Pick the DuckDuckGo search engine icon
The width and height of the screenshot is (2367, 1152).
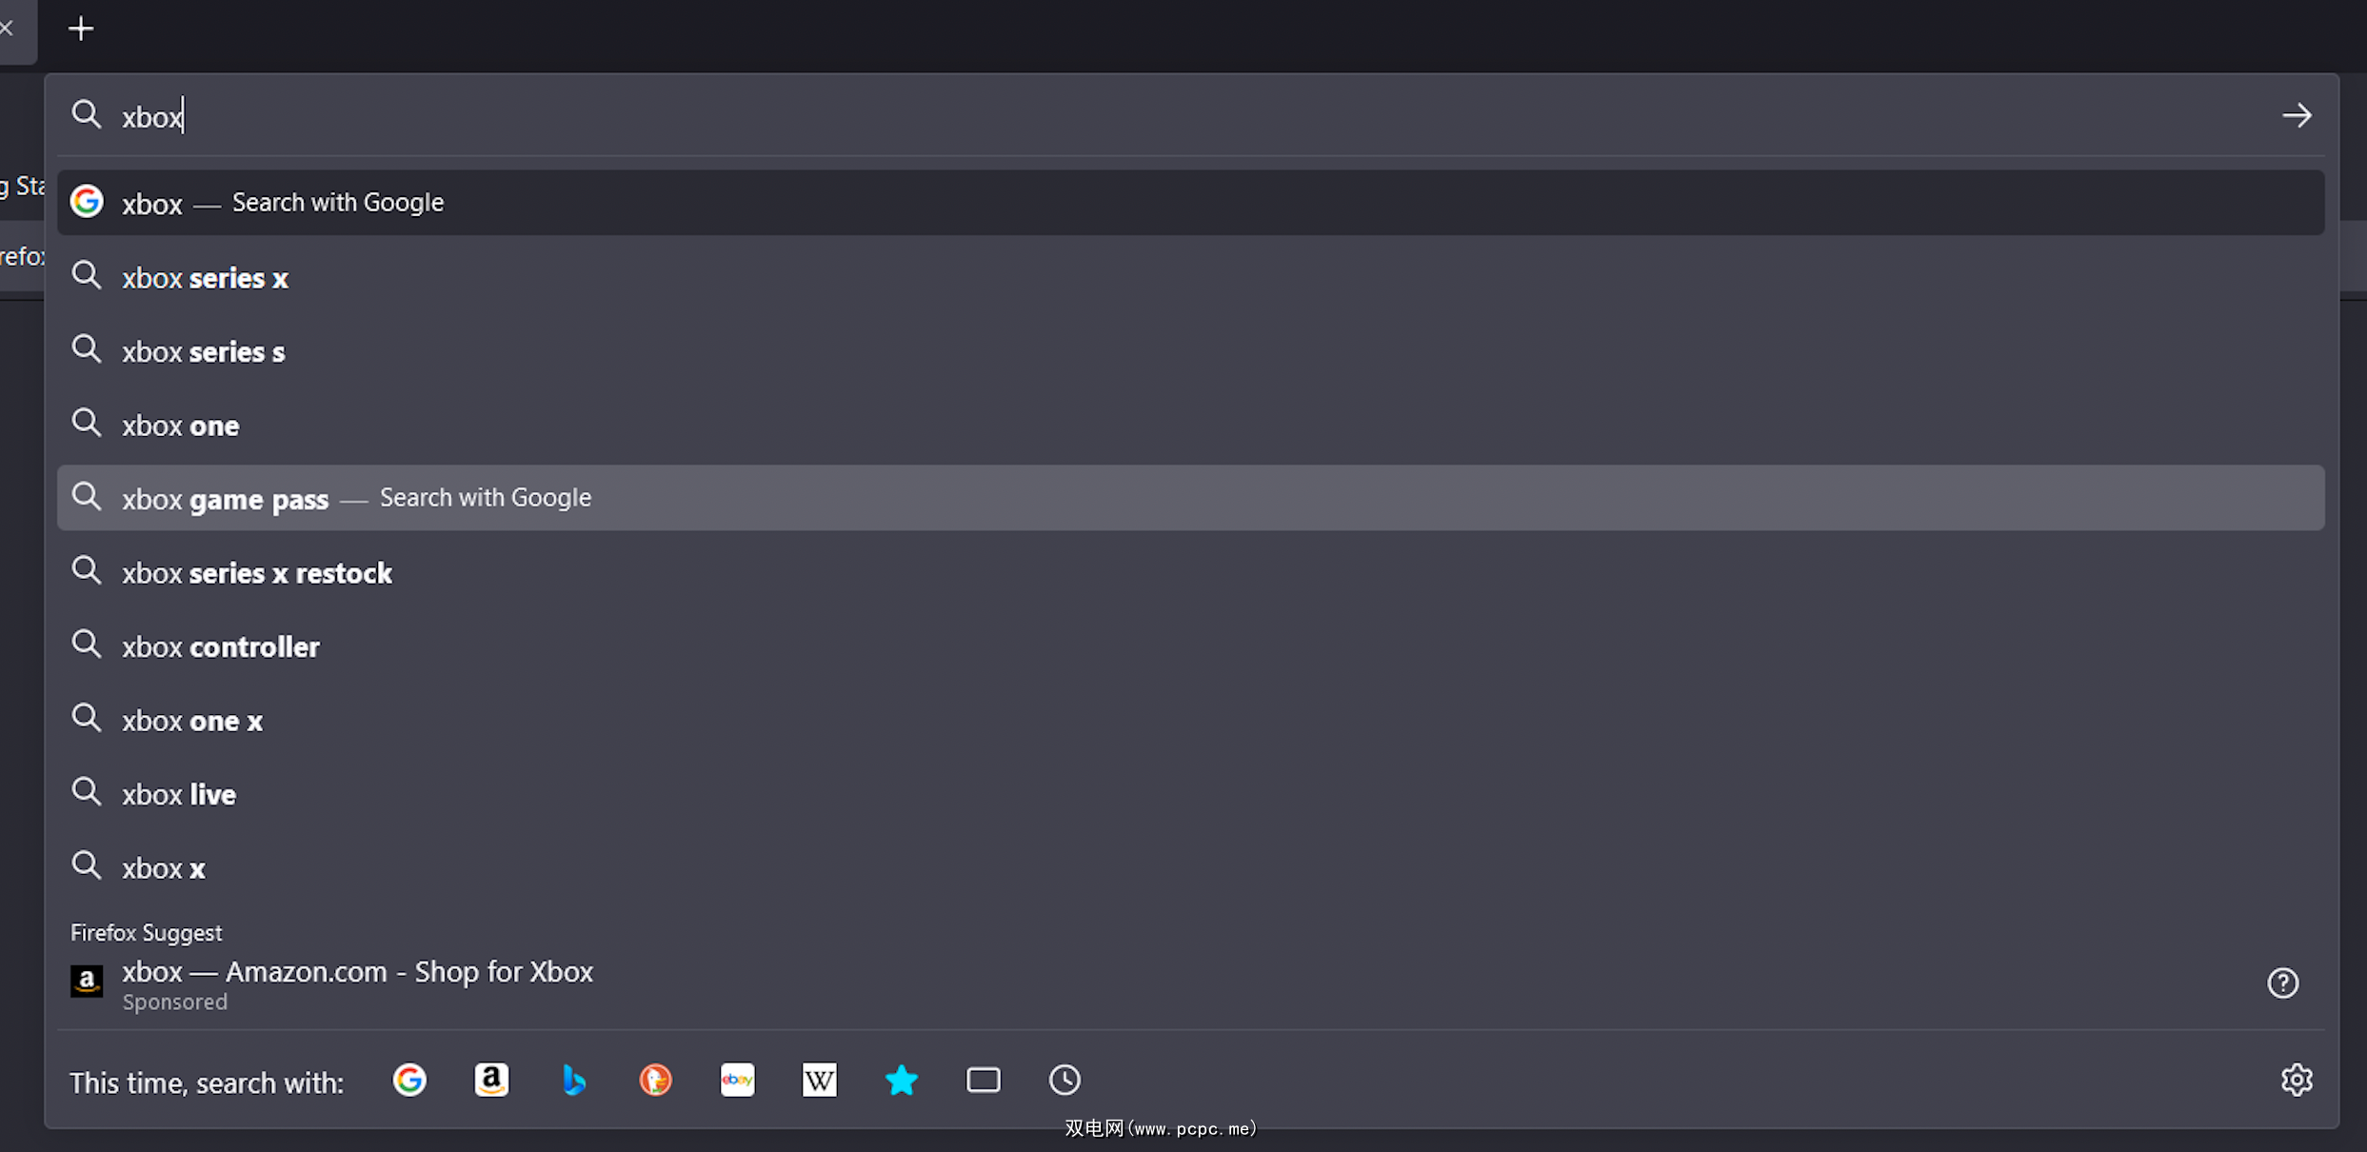click(655, 1080)
